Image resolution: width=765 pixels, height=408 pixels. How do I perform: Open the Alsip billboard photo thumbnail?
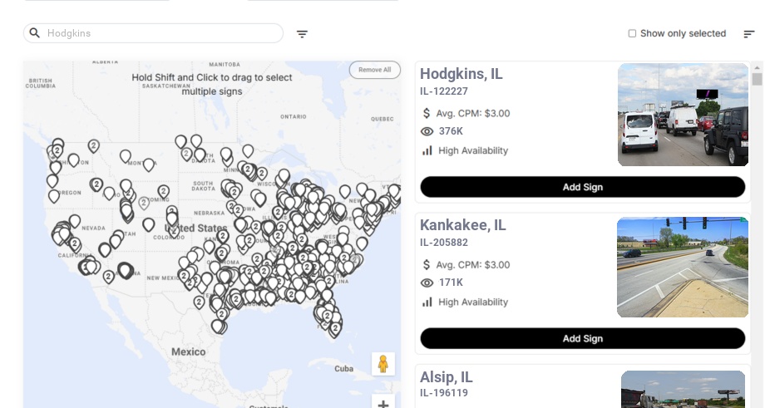[683, 390]
